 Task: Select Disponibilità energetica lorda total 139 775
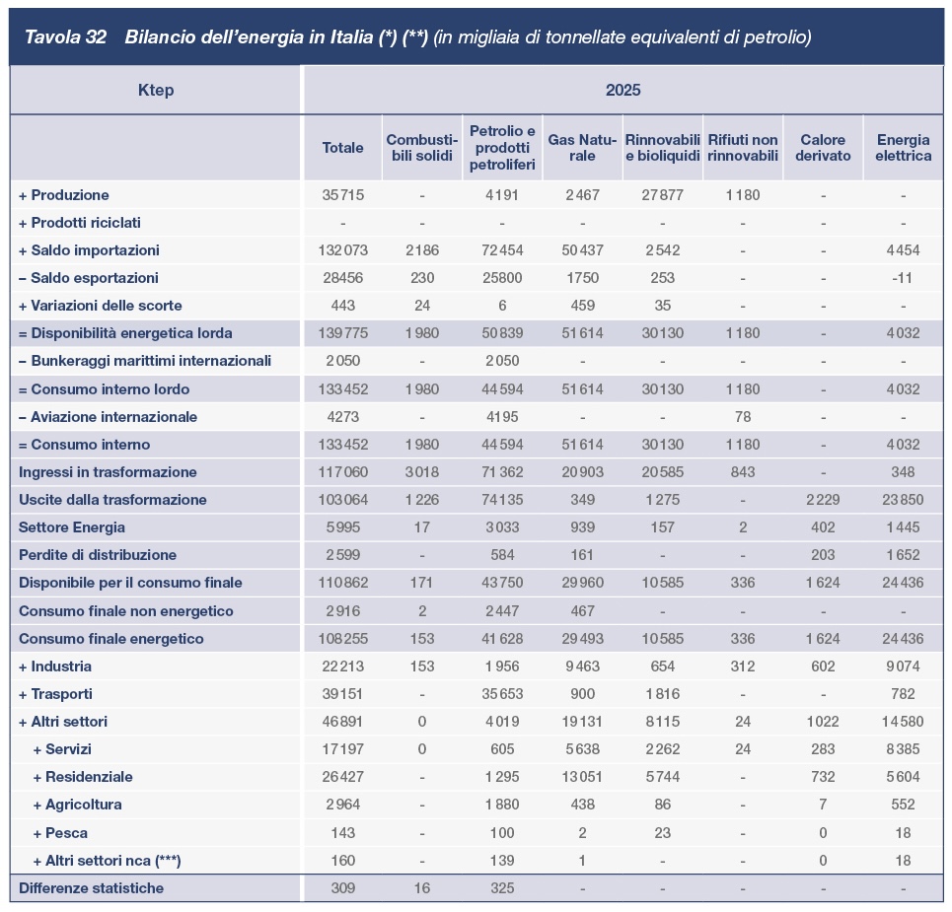[x=342, y=333]
